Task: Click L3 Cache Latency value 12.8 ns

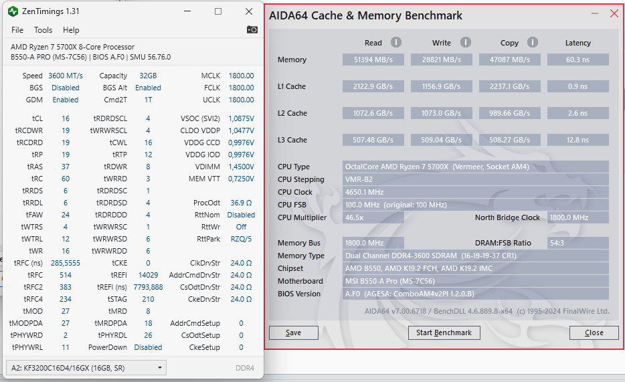Action: point(578,140)
